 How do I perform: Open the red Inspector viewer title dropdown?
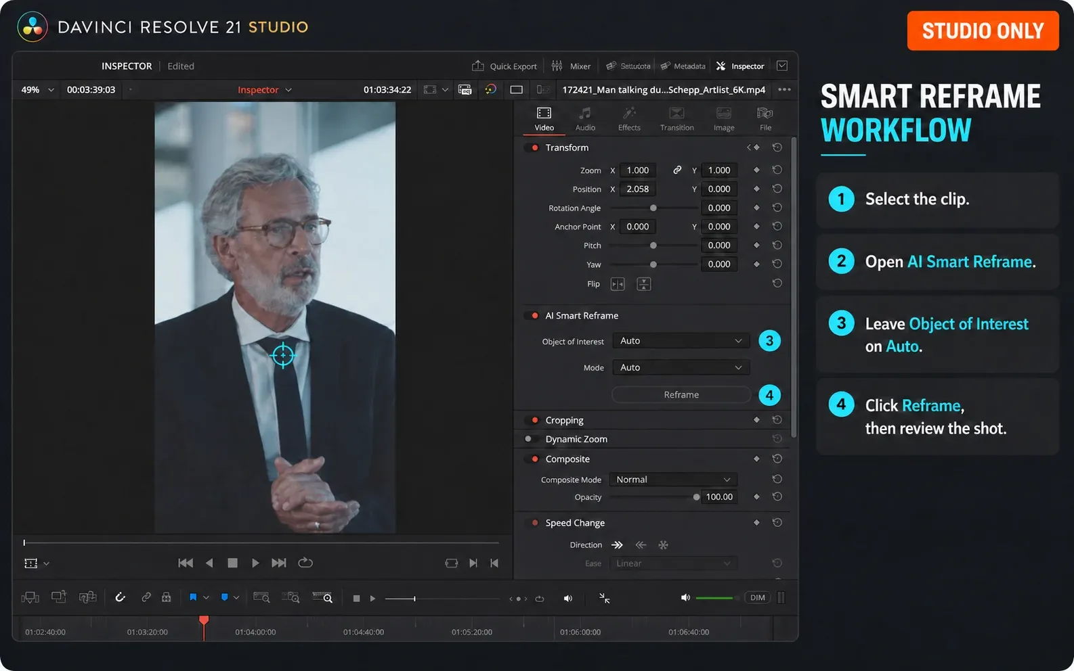point(265,90)
